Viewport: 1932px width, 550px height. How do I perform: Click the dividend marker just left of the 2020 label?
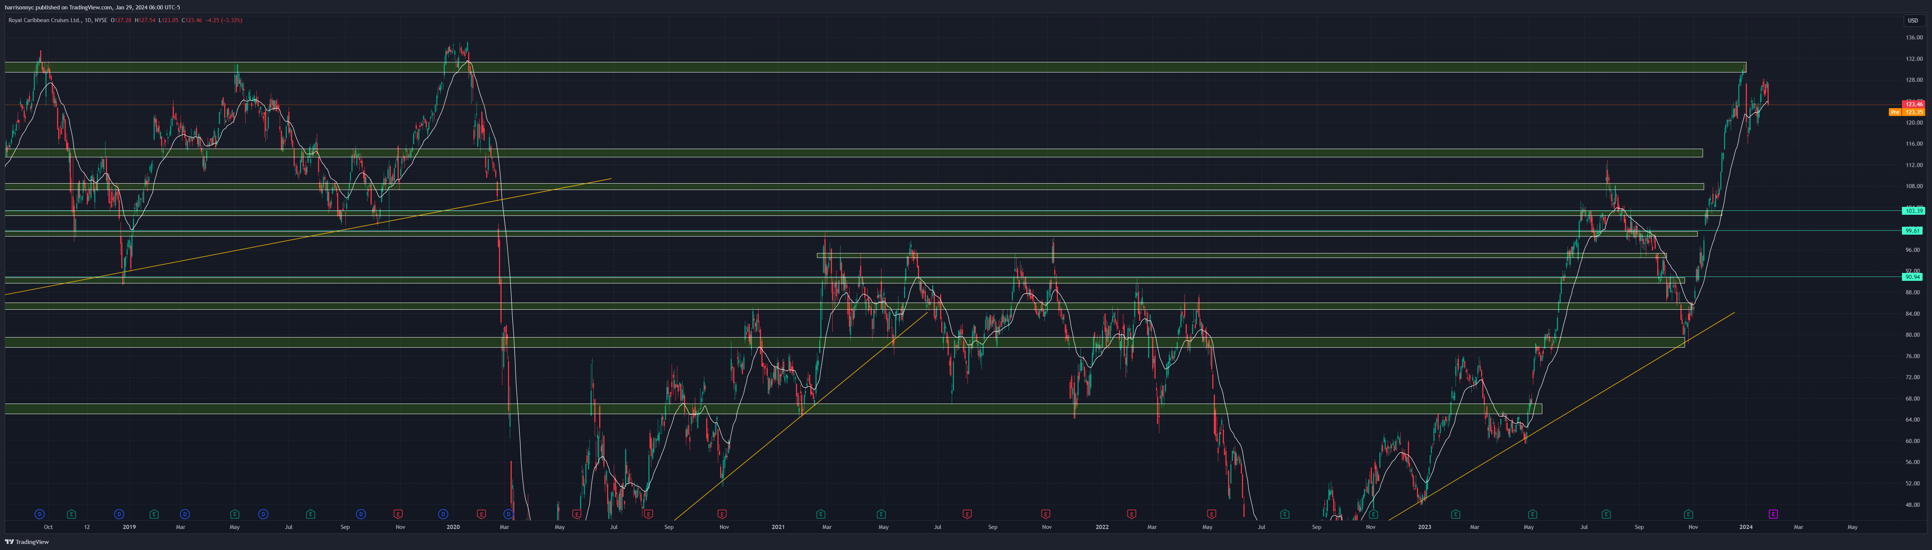click(x=443, y=514)
